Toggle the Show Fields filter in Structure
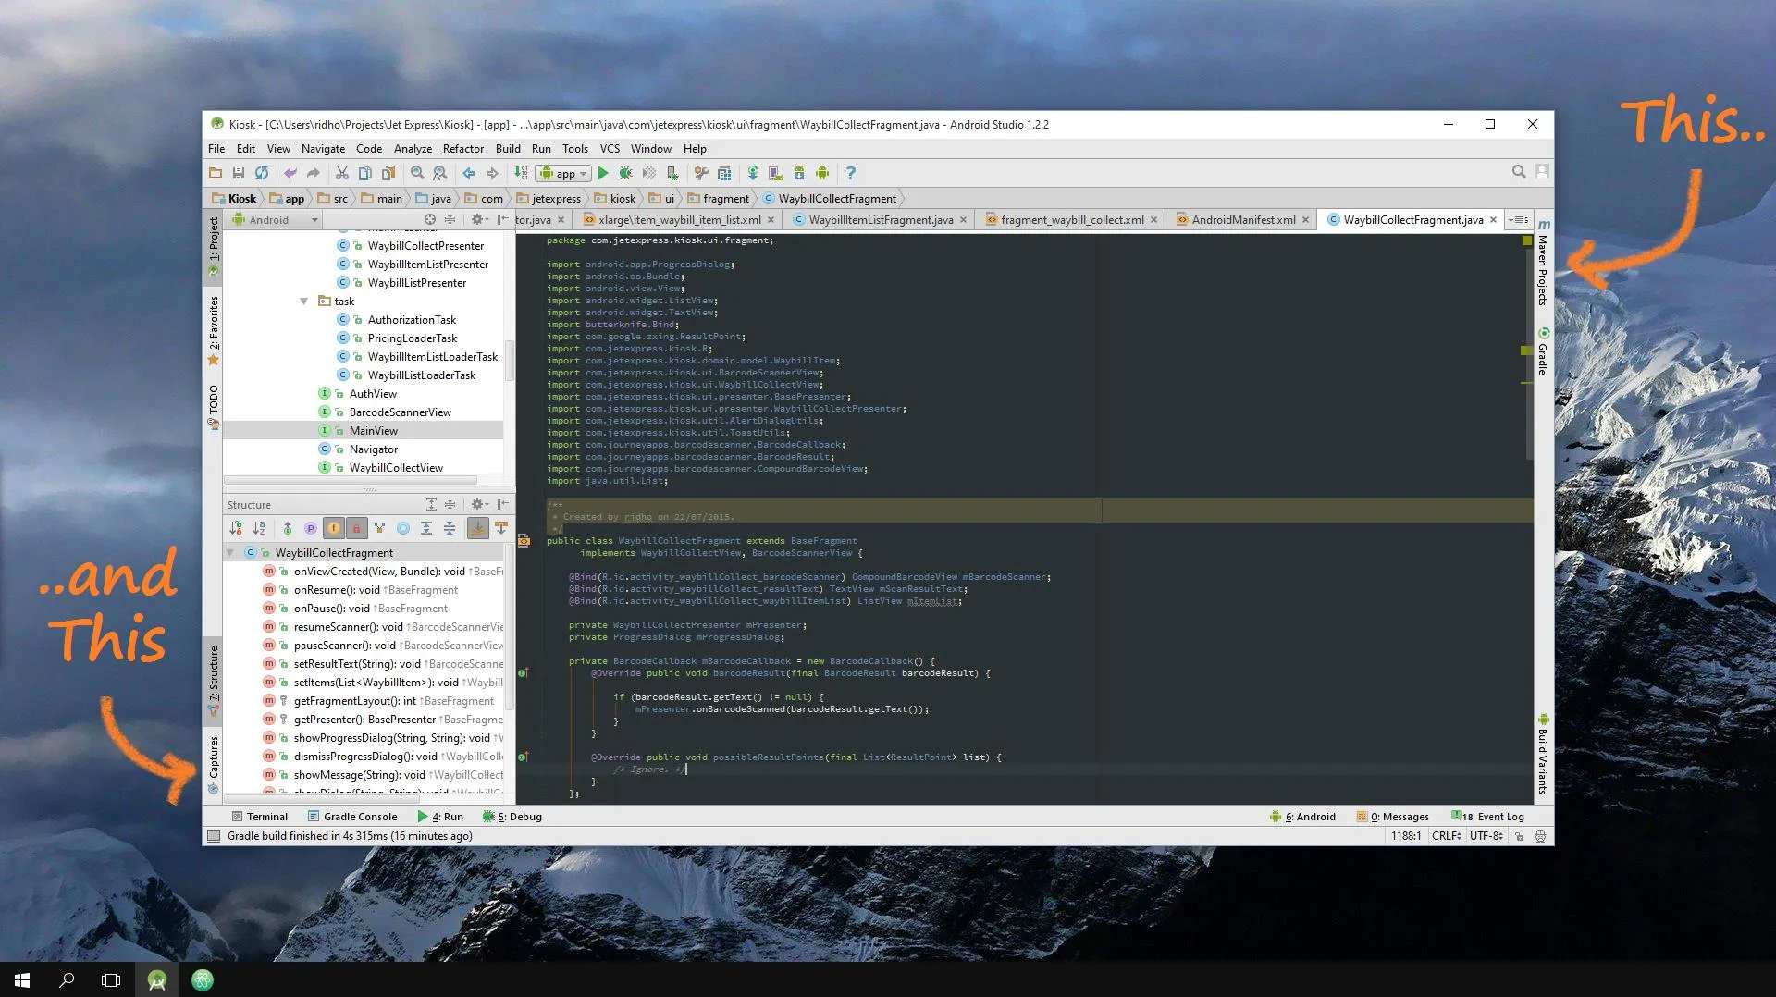 click(x=334, y=528)
